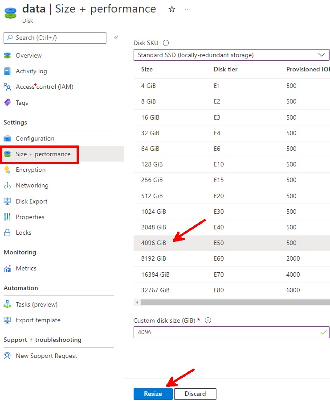Click the Custom disk size info icon
Viewport: 330px width, 407px height.
208,320
